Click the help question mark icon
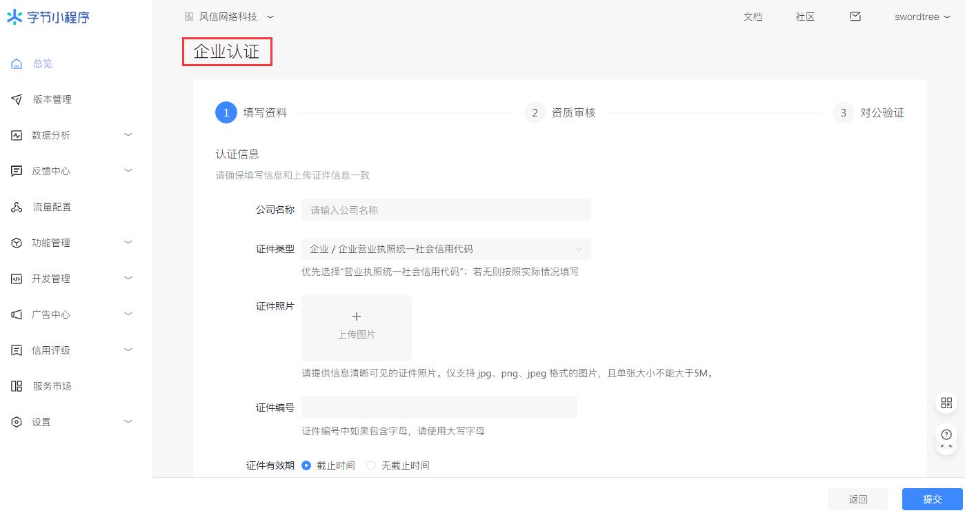This screenshot has width=965, height=513. point(946,435)
